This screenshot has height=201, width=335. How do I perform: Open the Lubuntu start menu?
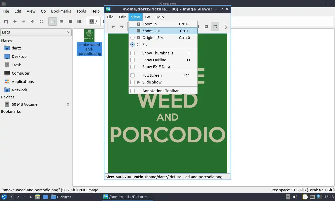tap(4, 197)
